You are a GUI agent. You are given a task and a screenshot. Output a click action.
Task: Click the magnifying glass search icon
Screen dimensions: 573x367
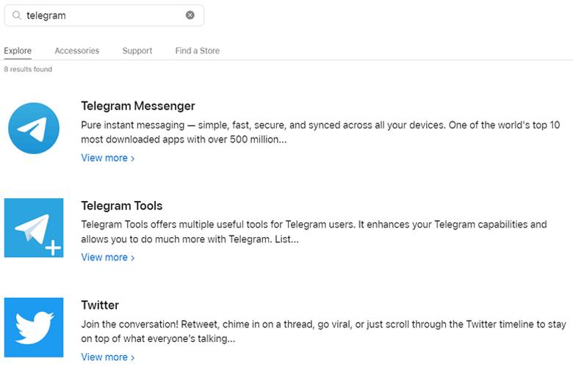16,15
